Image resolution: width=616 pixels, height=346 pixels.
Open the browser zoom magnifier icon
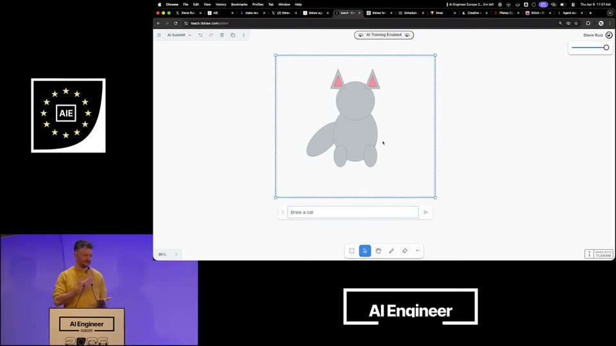[561, 23]
